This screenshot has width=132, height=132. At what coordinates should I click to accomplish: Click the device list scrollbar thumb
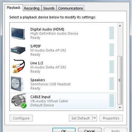120,80
